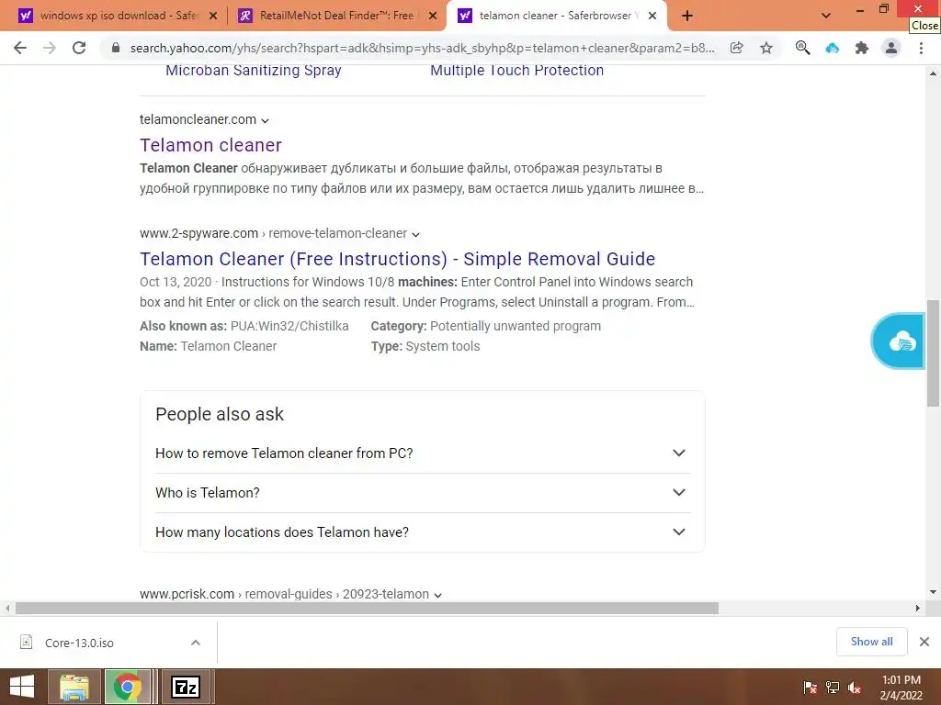
Task: Expand 'How many locations does Telamon have?'
Action: click(x=423, y=532)
